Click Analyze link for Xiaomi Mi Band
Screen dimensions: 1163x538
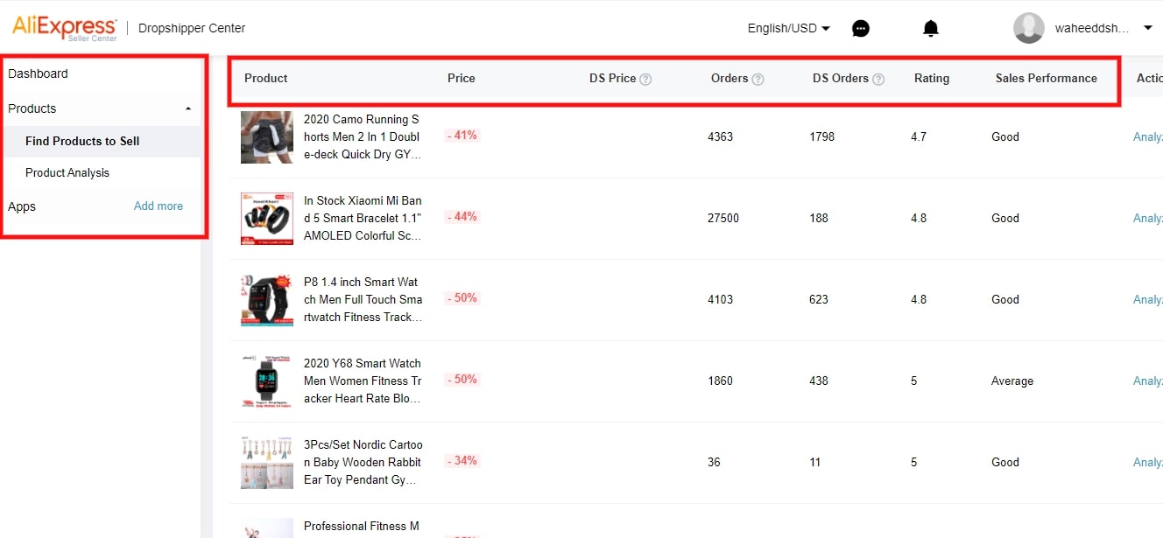(x=1148, y=218)
